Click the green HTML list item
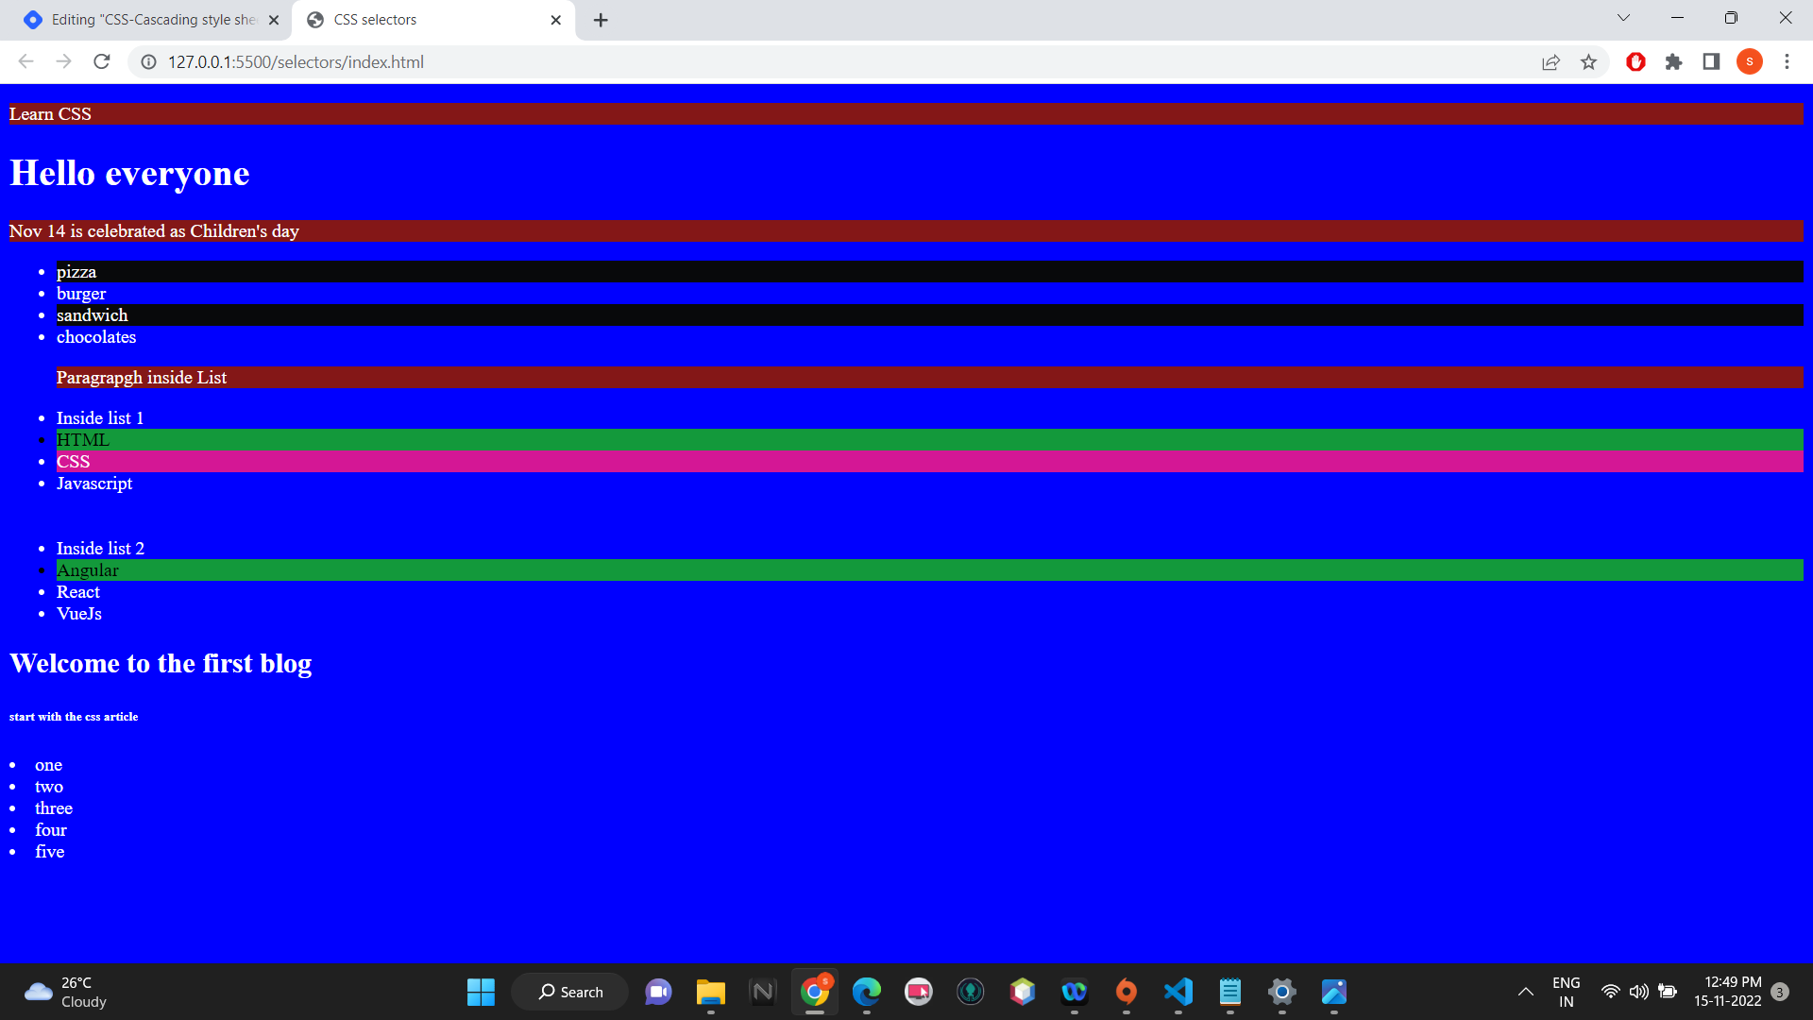 click(x=929, y=440)
